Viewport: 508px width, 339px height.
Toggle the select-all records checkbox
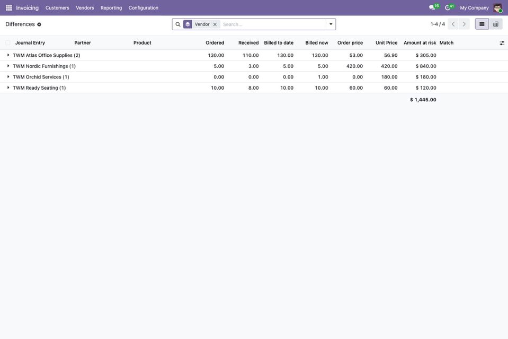tap(8, 43)
